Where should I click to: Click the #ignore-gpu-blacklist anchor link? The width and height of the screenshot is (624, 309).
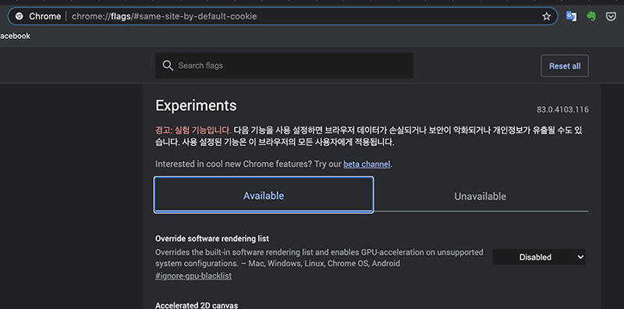[x=193, y=275]
